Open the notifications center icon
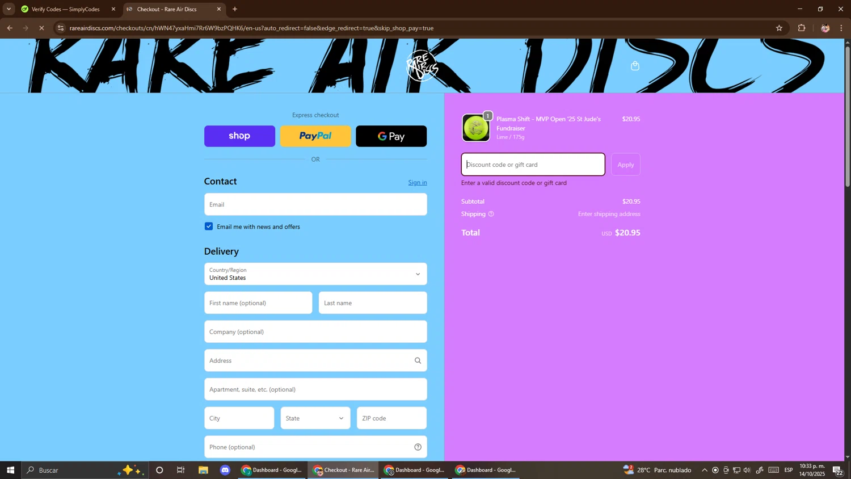Screen dimensions: 851x479 click(x=838, y=470)
